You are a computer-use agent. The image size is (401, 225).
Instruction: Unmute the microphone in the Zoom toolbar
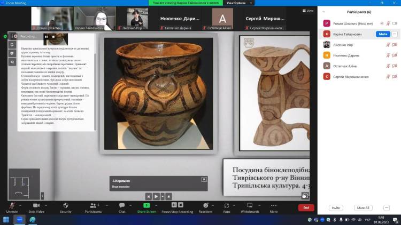[x=12, y=206]
